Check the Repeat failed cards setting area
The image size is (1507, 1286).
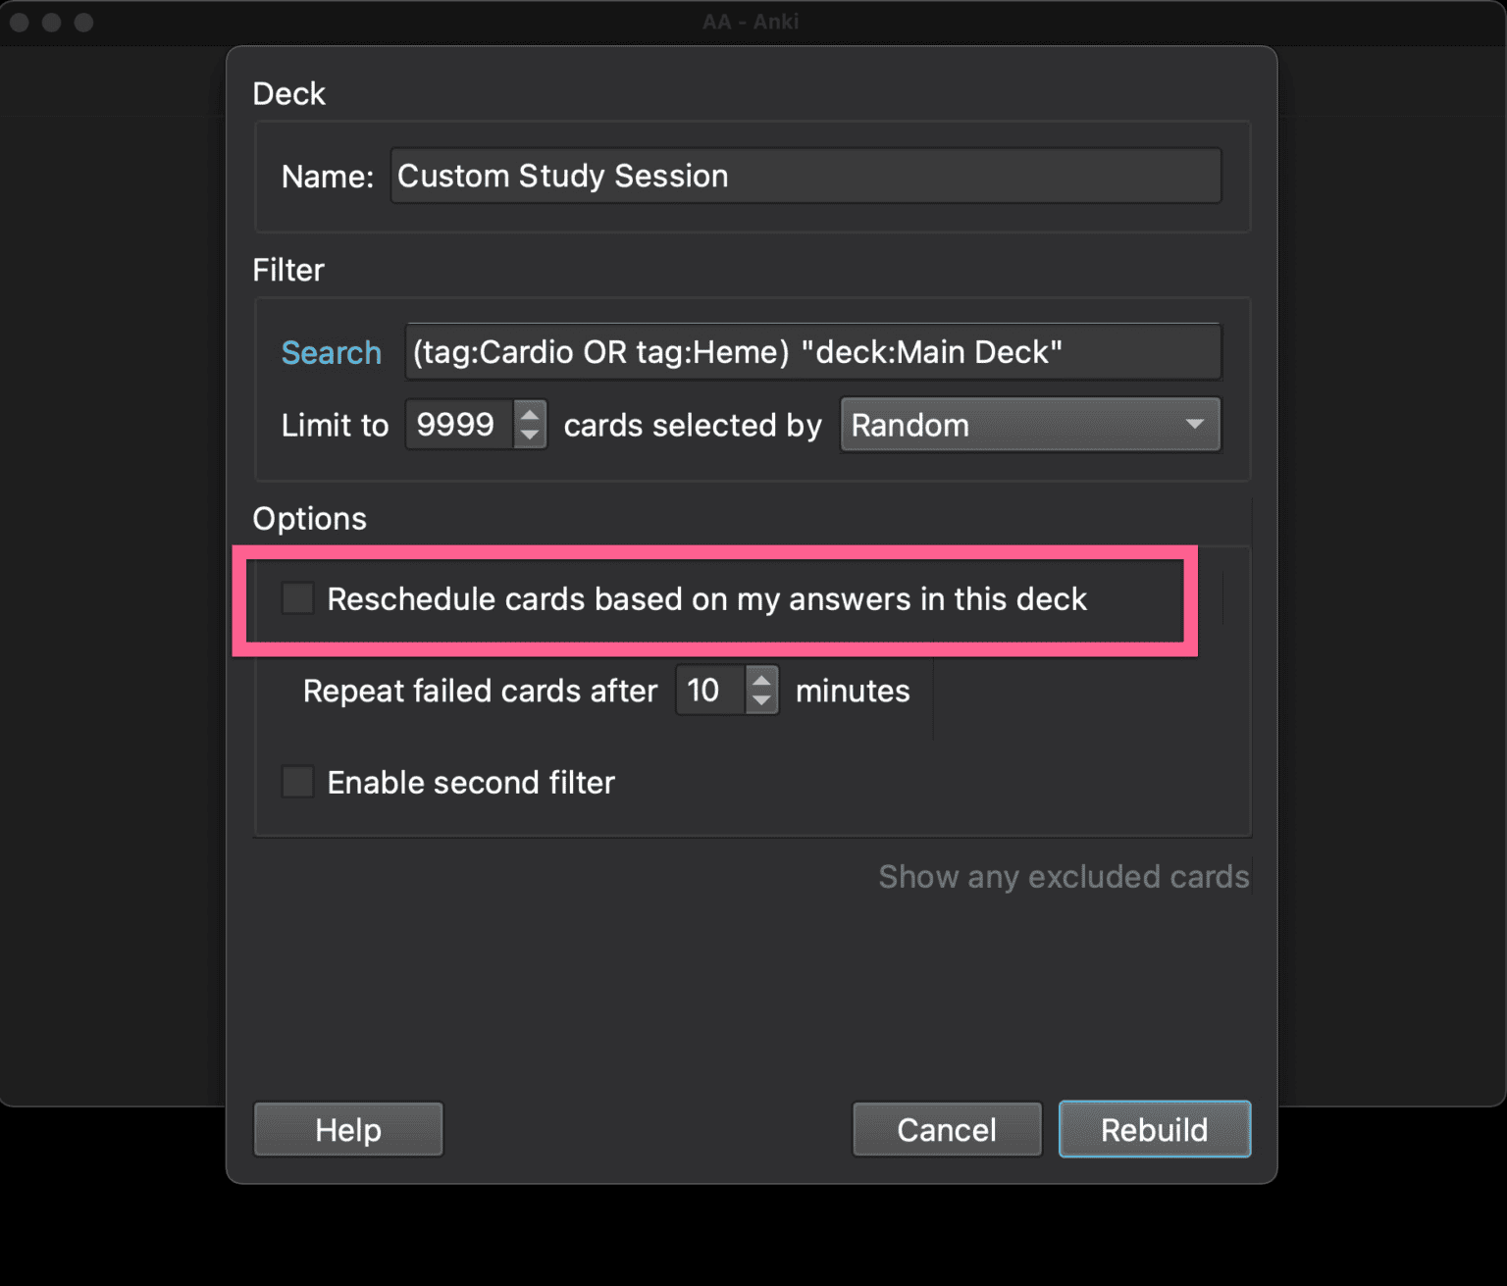click(480, 690)
